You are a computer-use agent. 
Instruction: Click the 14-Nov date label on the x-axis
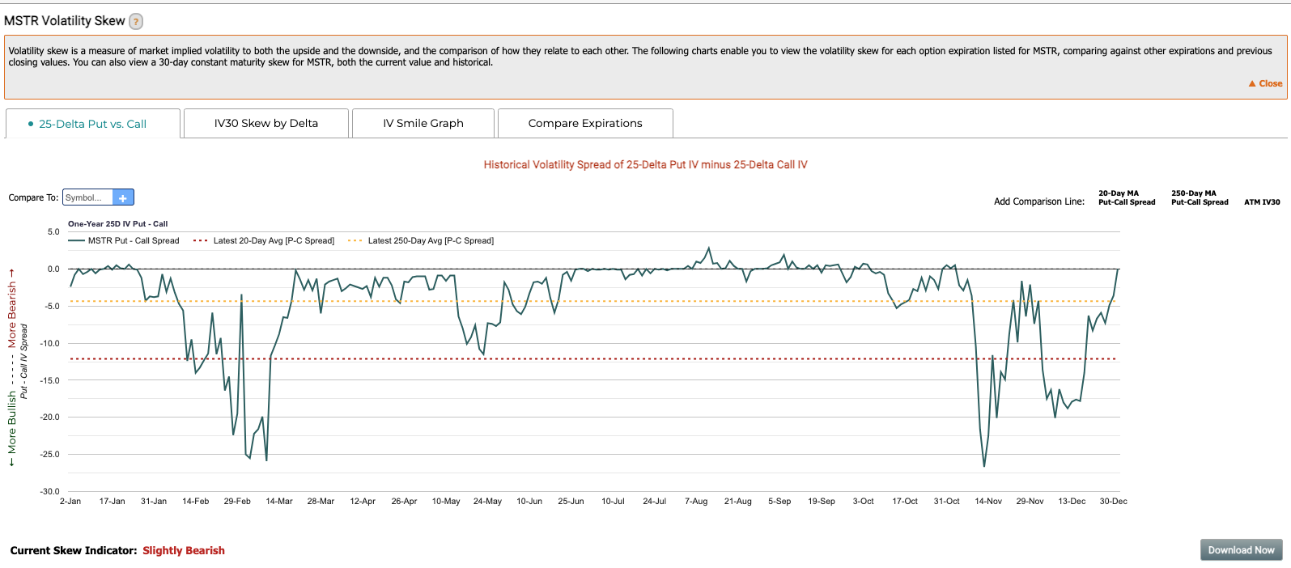(x=988, y=502)
